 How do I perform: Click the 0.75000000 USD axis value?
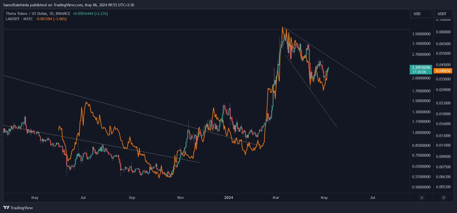(421, 155)
